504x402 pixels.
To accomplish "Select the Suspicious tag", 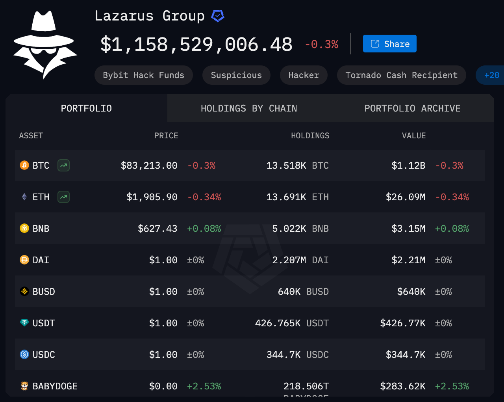I will [236, 75].
